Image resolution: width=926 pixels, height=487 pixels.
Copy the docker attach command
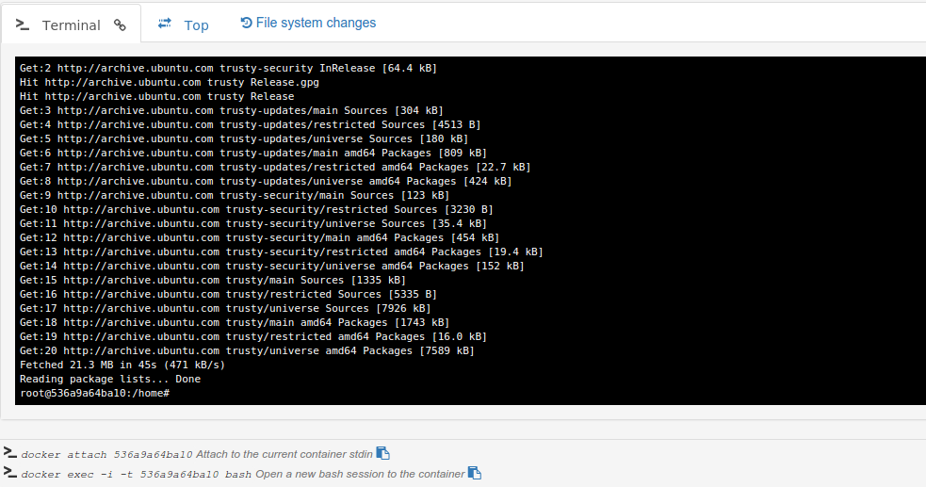382,453
